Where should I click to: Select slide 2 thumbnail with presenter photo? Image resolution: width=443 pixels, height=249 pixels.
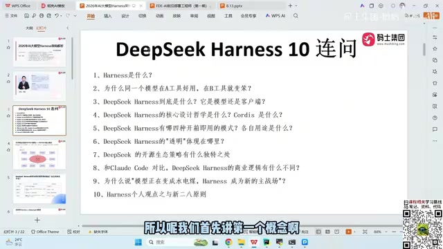click(39, 86)
